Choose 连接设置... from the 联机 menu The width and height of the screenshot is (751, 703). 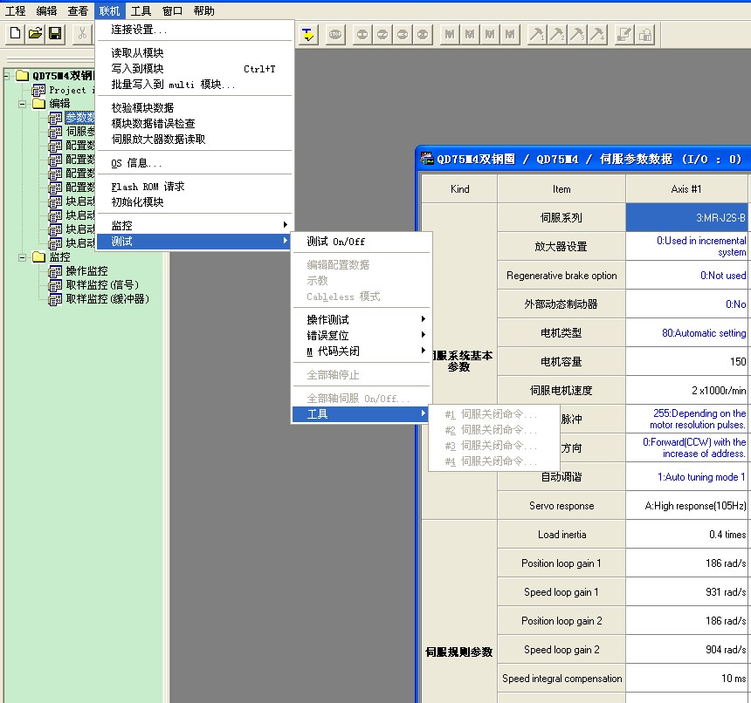coord(139,30)
